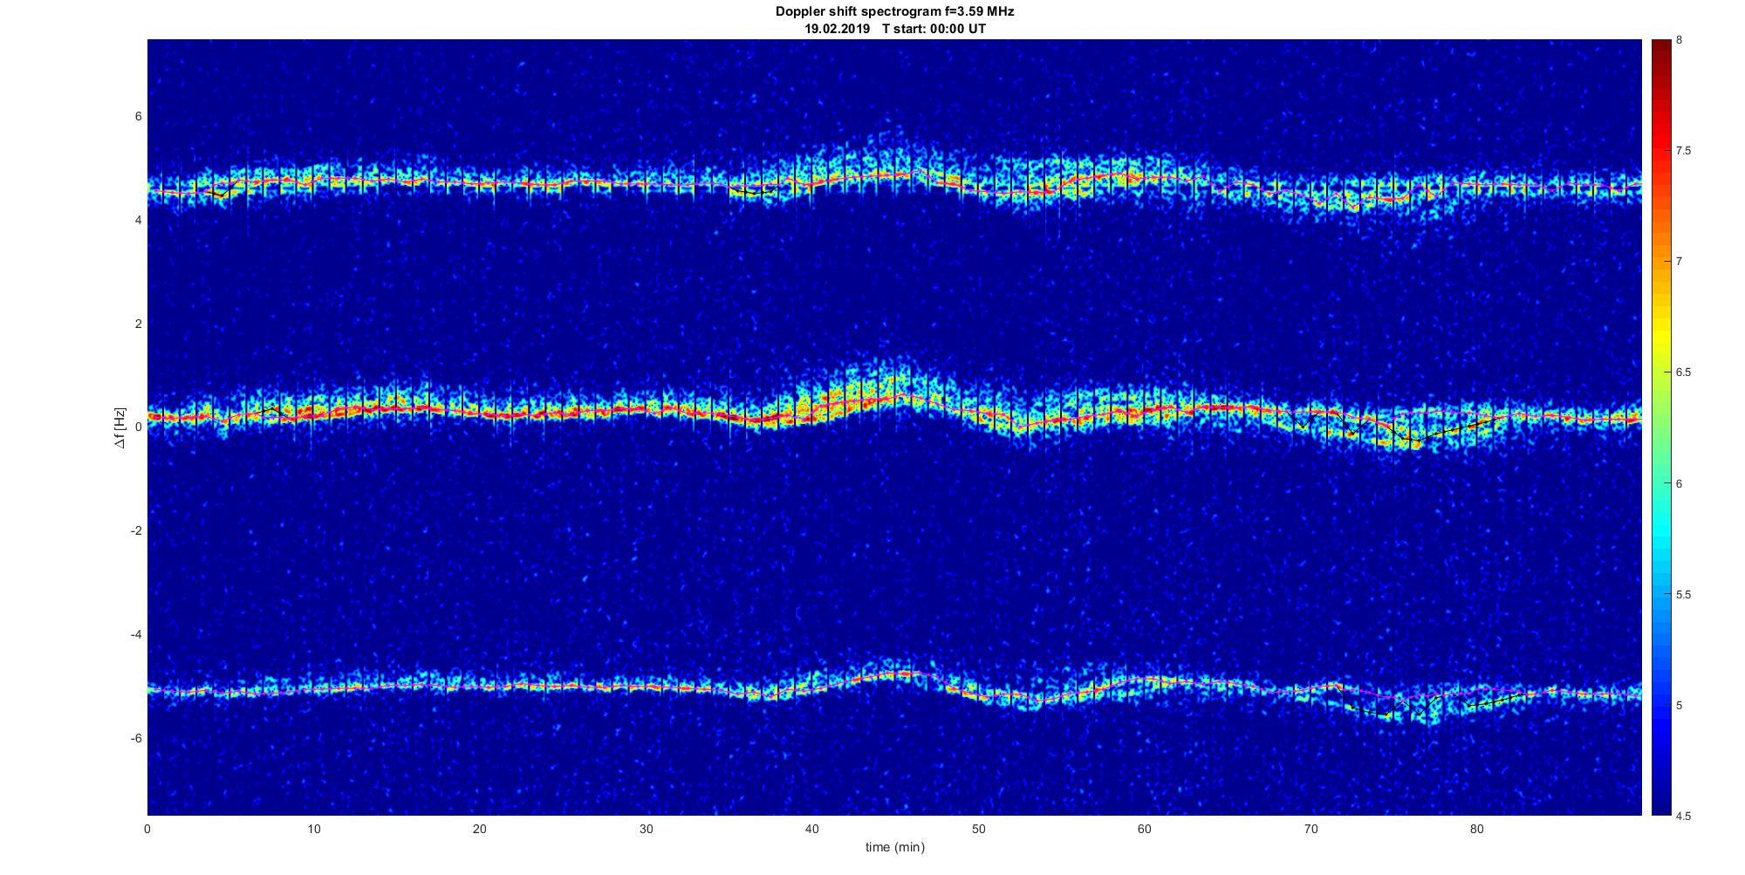The image size is (1745, 875).
Task: Click the x-axis tick label 70
Action: point(1310,830)
